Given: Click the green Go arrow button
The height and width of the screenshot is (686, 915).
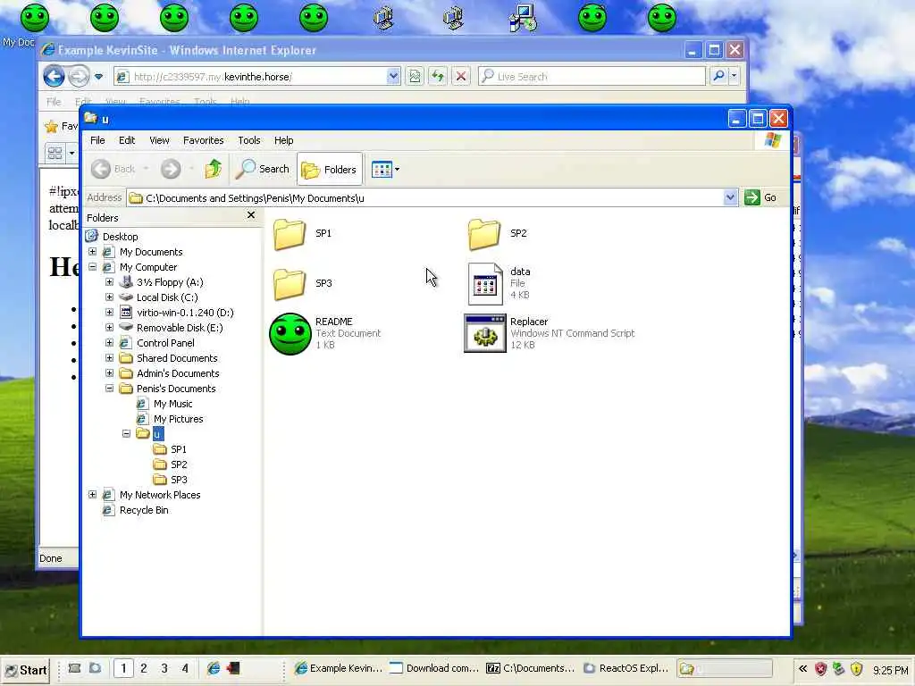Looking at the screenshot, I should pos(752,197).
